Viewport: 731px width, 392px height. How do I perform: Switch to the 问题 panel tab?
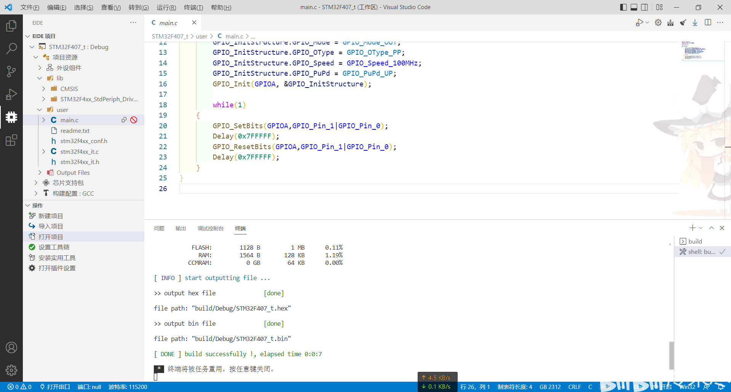pos(159,228)
